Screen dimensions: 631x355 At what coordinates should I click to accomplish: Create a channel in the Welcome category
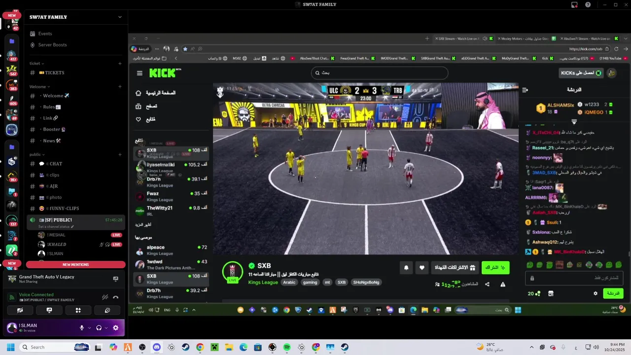click(120, 86)
